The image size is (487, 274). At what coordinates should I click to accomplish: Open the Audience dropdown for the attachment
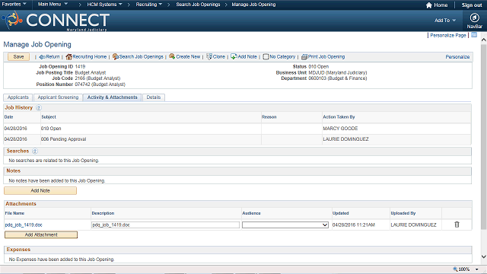coord(285,225)
